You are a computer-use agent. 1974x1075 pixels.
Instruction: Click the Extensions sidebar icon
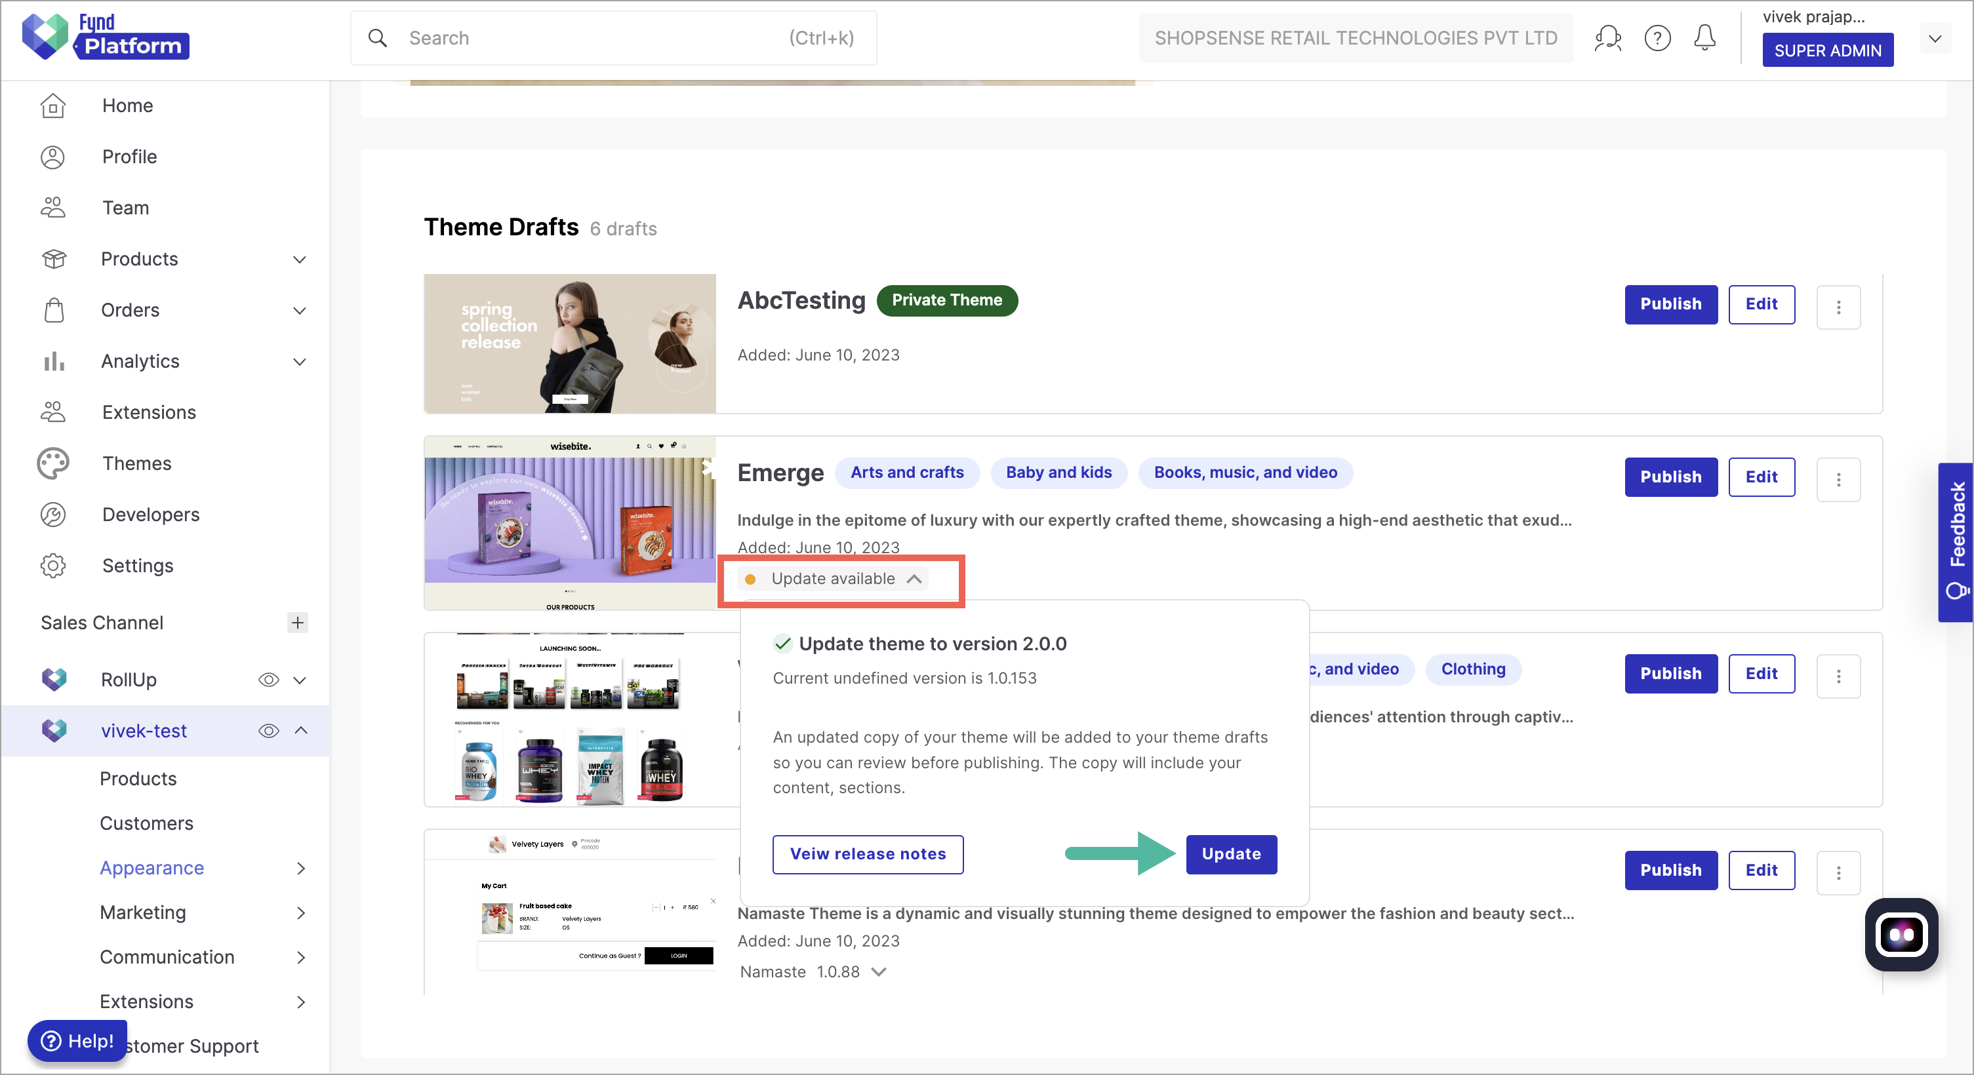53,412
